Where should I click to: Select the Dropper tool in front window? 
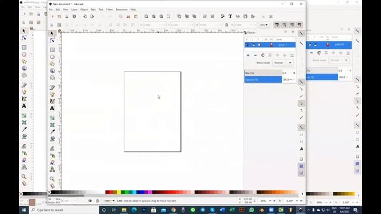(52, 132)
